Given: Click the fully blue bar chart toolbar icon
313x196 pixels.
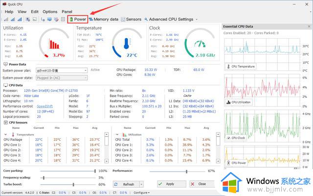Looking at the screenshot, I should coord(20,20).
